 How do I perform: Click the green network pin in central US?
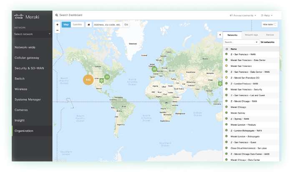point(101,81)
